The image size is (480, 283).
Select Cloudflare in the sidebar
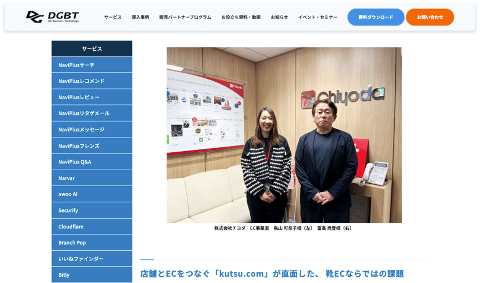click(x=92, y=227)
